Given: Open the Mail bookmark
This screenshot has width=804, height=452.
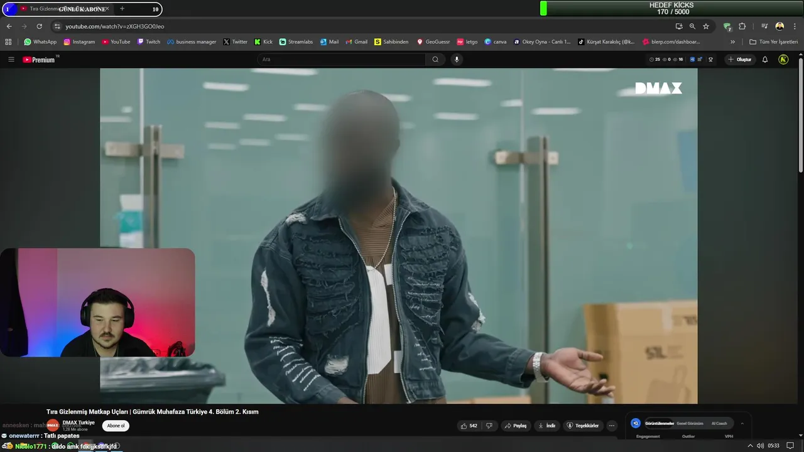Looking at the screenshot, I should (x=329, y=42).
